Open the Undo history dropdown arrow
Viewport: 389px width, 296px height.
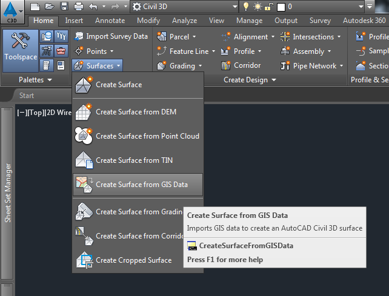coord(104,7)
